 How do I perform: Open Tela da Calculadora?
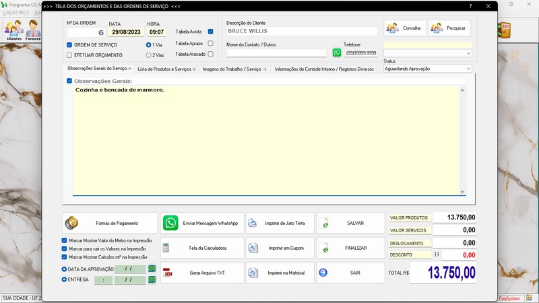click(201, 248)
